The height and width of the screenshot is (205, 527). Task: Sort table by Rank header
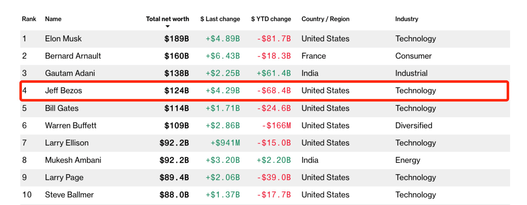pos(29,19)
